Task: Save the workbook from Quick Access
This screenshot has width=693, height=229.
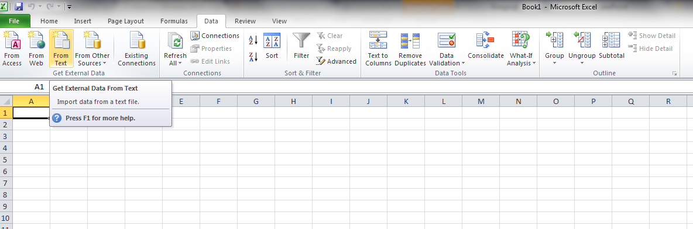Action: 19,6
